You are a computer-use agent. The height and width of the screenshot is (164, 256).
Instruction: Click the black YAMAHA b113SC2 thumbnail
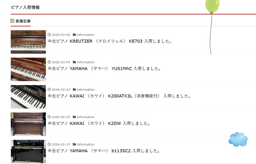pyautogui.click(x=28, y=151)
